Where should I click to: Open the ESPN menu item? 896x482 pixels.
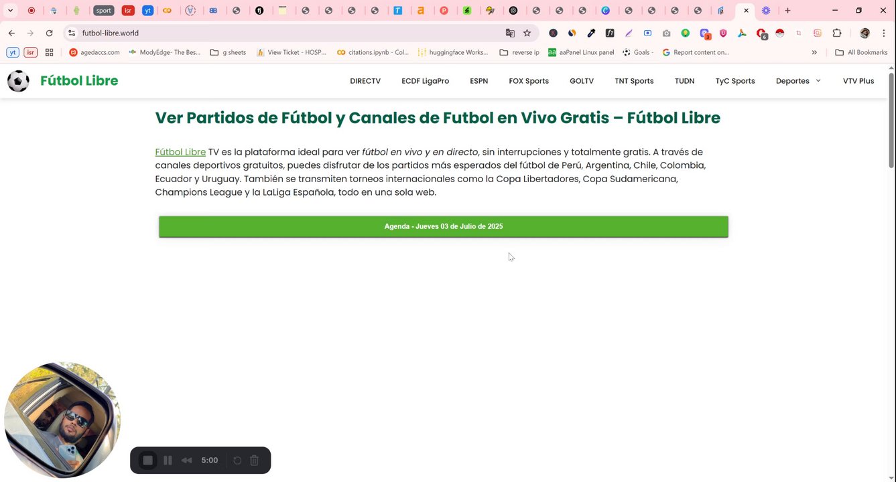click(478, 81)
